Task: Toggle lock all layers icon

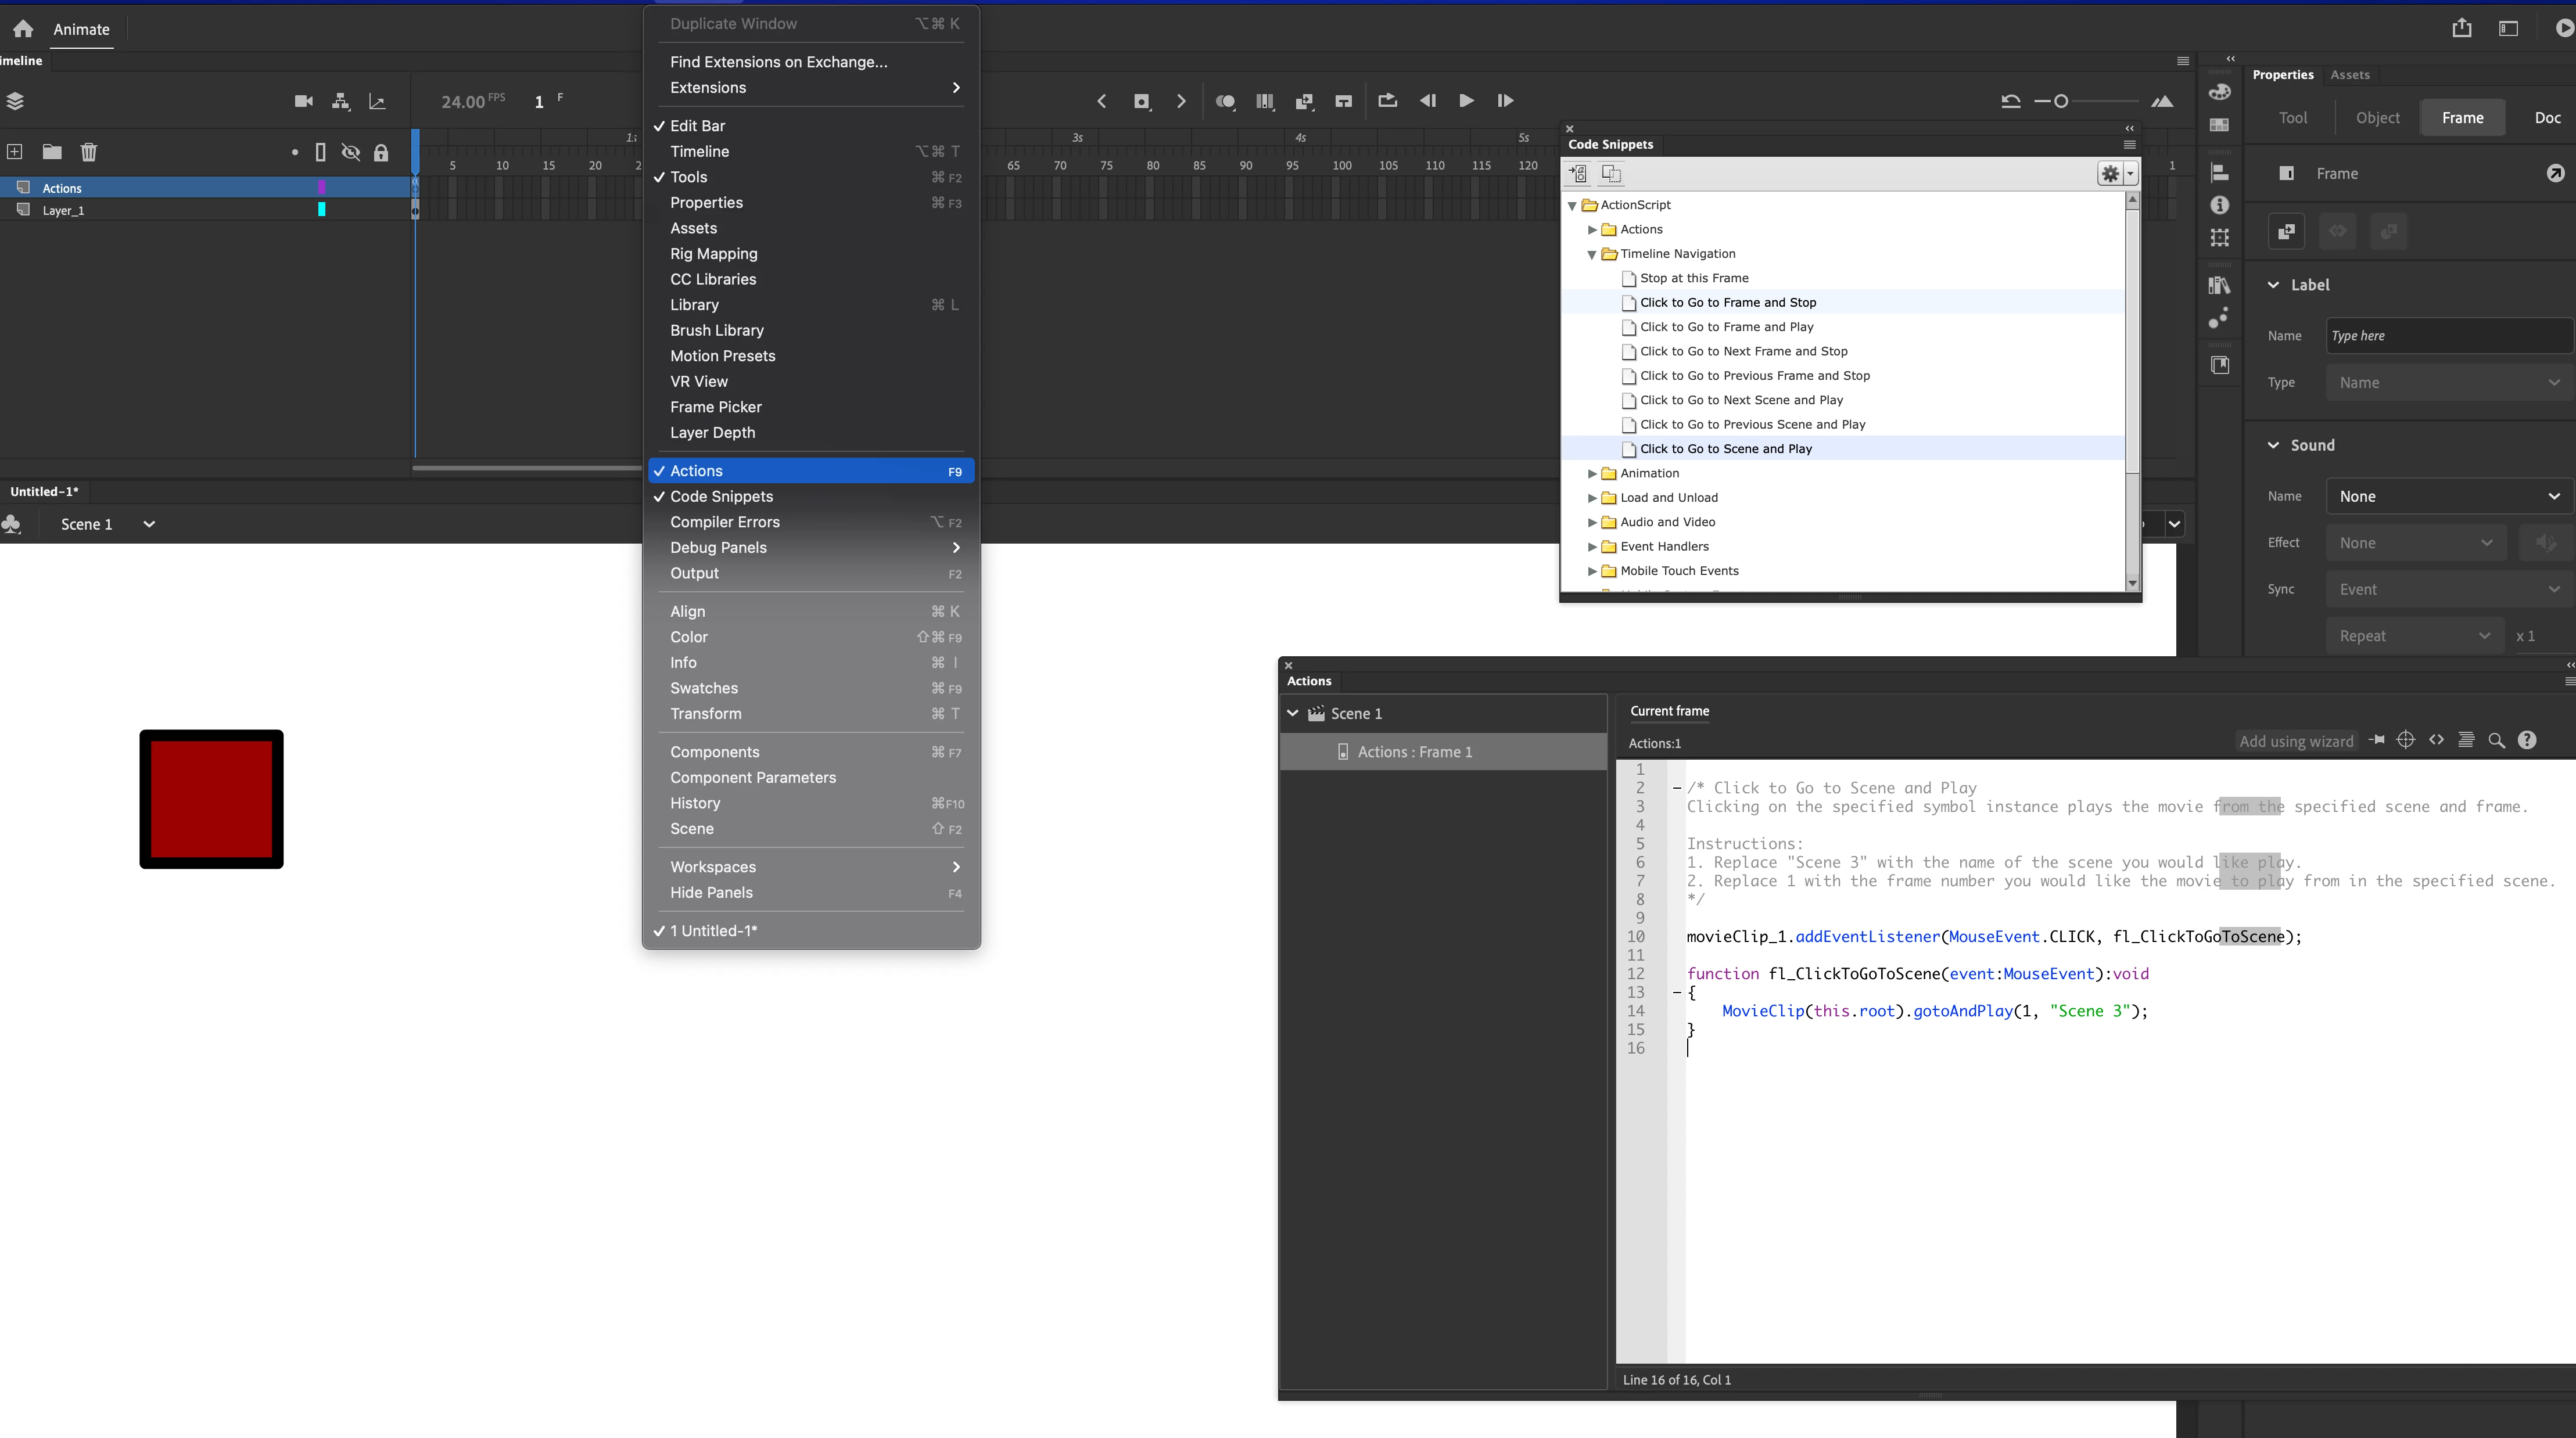Action: pyautogui.click(x=381, y=152)
